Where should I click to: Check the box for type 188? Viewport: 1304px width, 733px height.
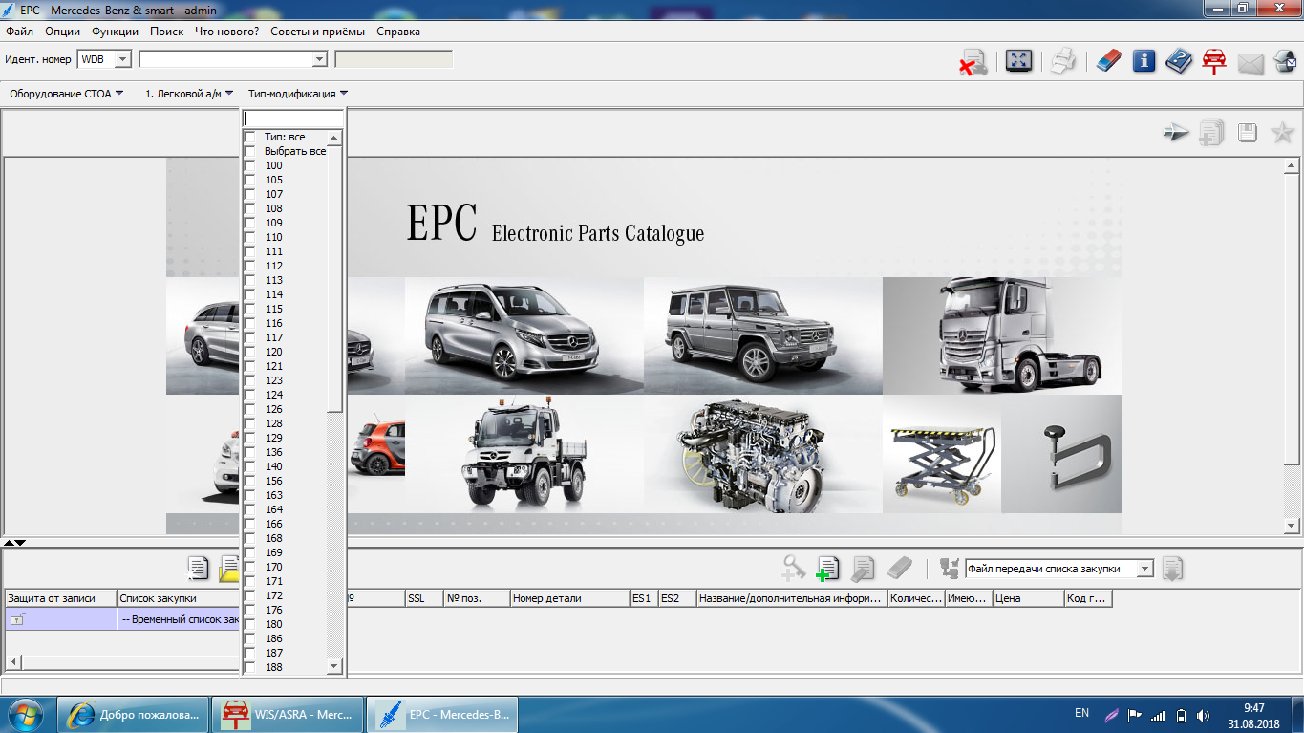pyautogui.click(x=250, y=668)
